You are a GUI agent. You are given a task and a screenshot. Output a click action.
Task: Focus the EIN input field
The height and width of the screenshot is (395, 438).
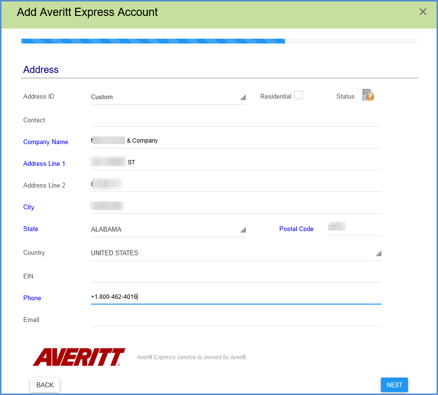click(236, 276)
